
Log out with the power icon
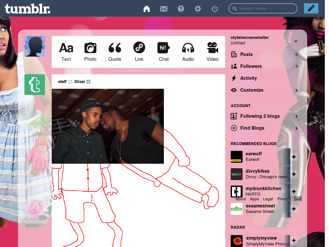click(x=215, y=9)
